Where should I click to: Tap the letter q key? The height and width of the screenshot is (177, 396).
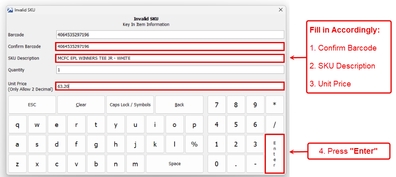coord(17,125)
